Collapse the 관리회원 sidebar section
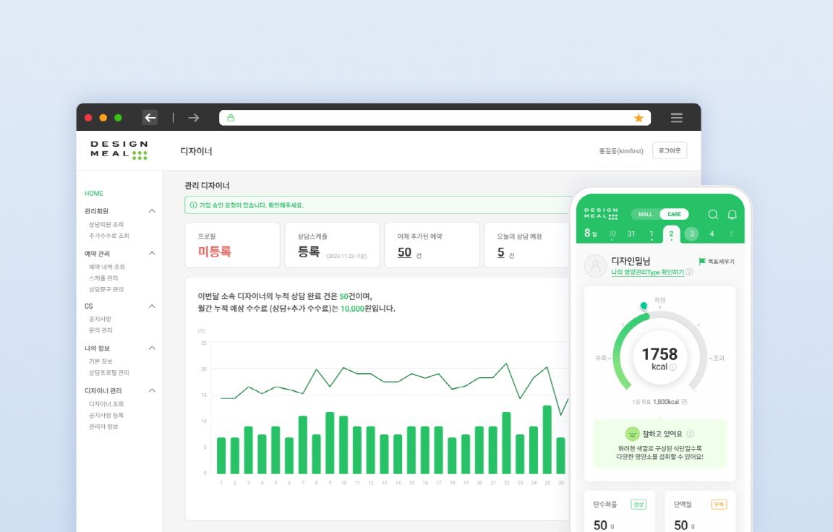Viewport: 833px width, 532px height. [x=152, y=211]
